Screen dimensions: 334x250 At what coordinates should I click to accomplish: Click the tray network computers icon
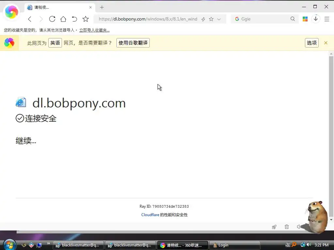pyautogui.click(x=303, y=245)
